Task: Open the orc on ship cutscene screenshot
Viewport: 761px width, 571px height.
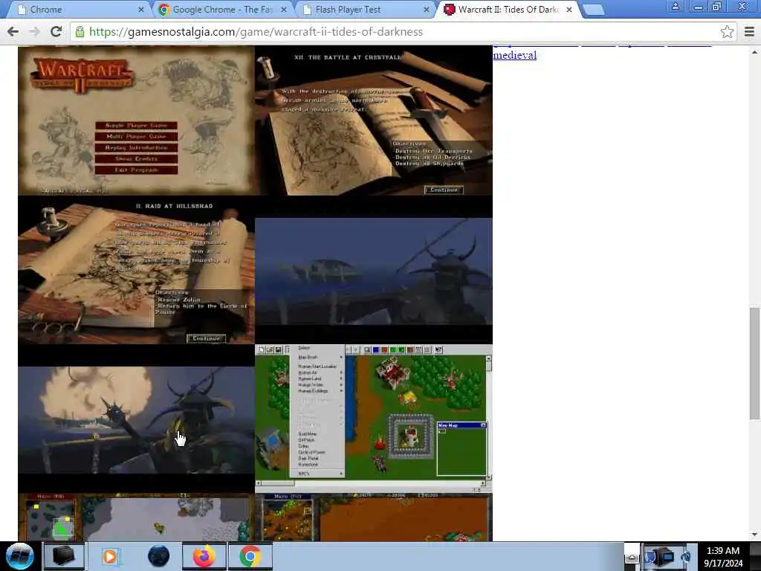Action: point(374,271)
